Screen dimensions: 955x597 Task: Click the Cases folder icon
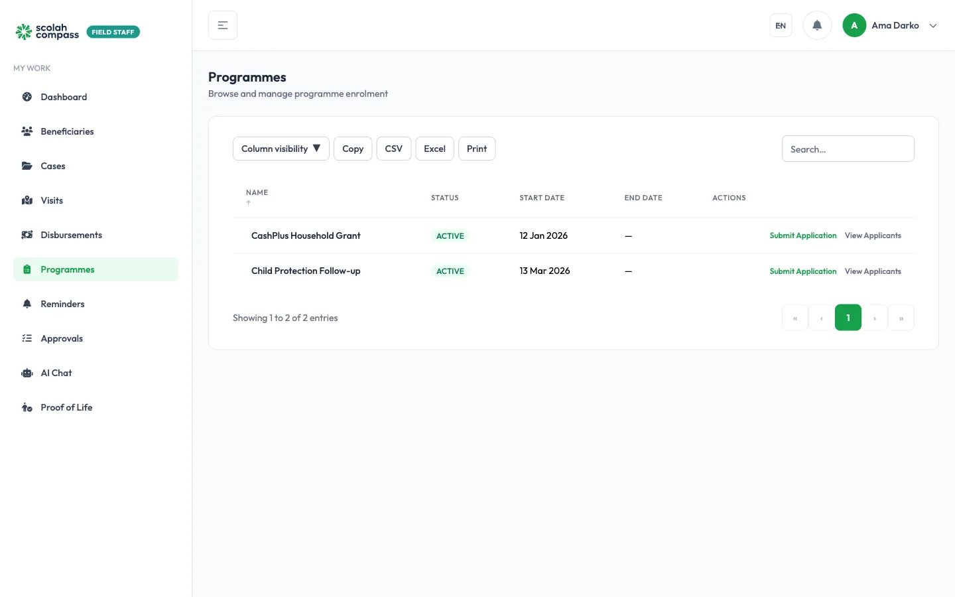[27, 166]
